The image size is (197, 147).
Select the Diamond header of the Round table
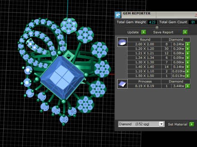(176, 40)
